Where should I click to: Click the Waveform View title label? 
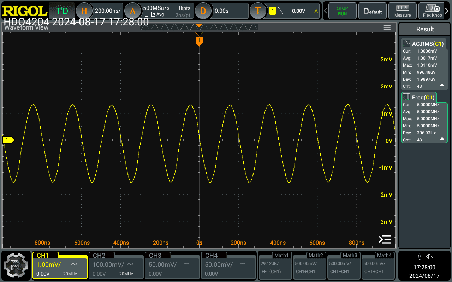tap(26, 27)
